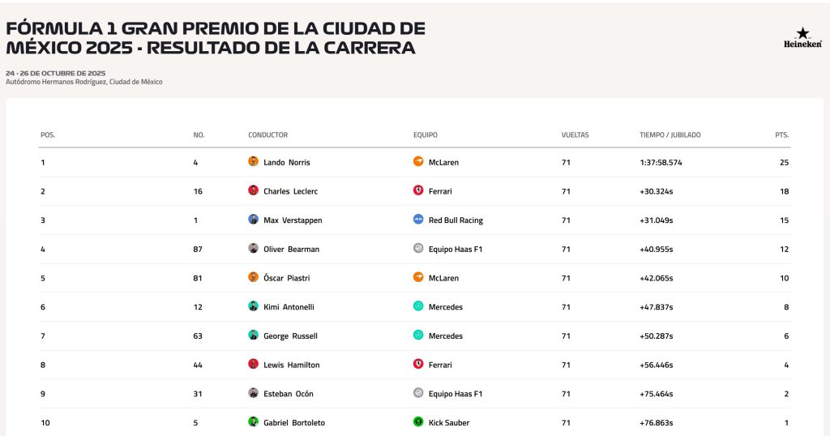This screenshot has height=436, width=830.
Task: Click the Ferrari logo beside Charles Leclerc
Action: pyautogui.click(x=418, y=191)
